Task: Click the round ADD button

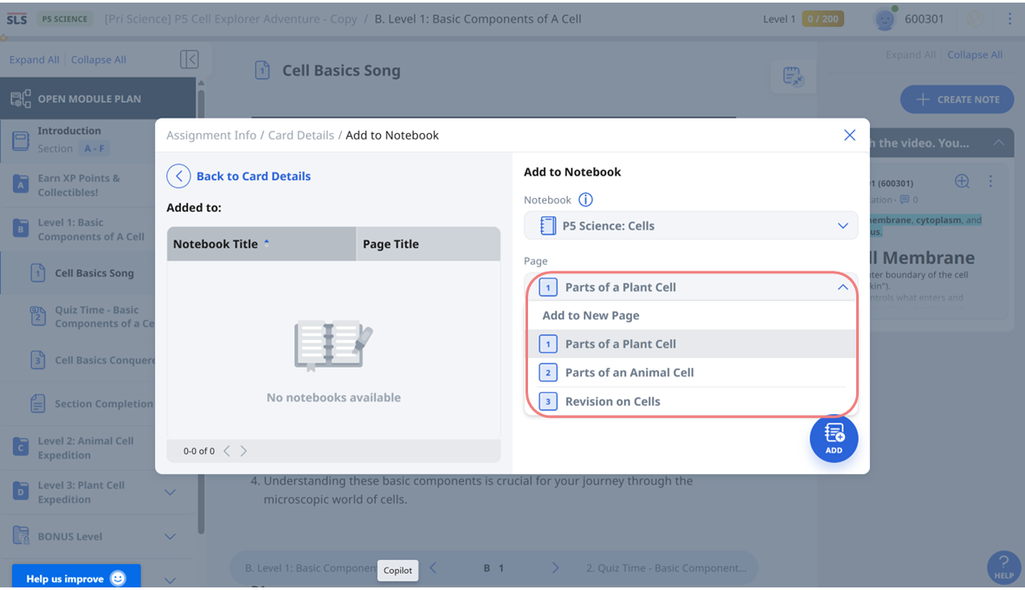Action: pos(834,438)
